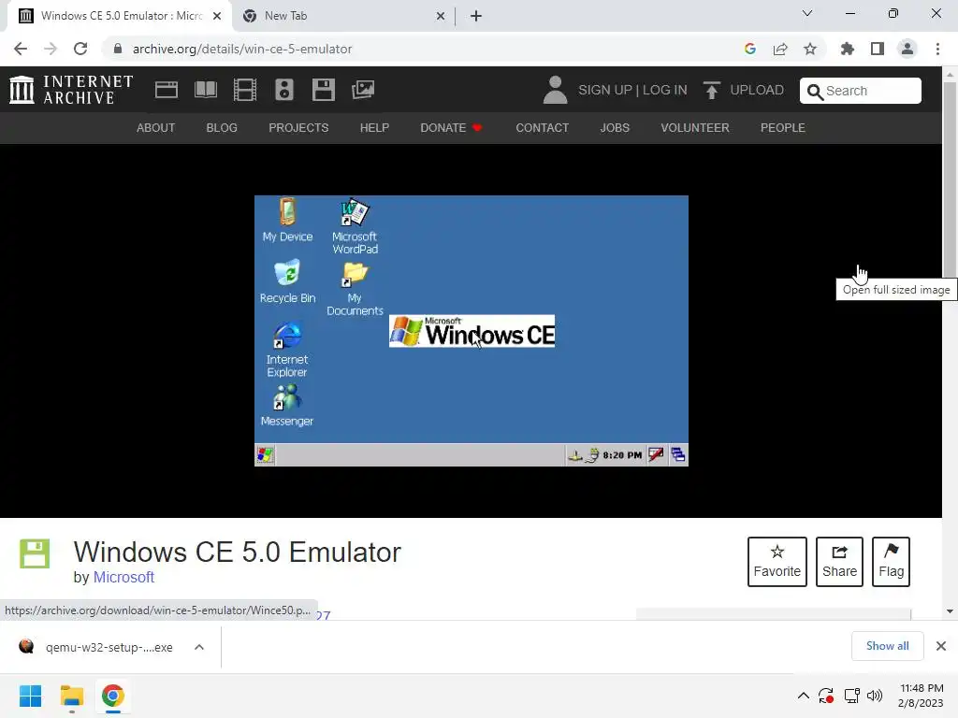
Task: Click the page vertical scrollbar thumb
Action: click(x=950, y=180)
